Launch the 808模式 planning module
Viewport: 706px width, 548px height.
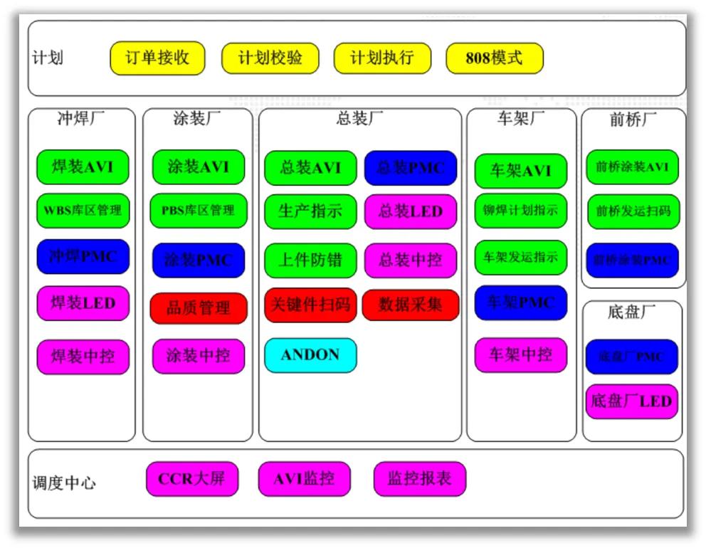[494, 58]
